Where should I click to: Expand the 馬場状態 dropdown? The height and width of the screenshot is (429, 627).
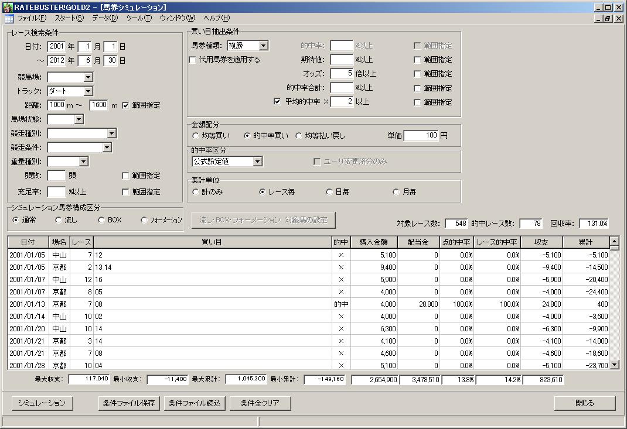[79, 119]
